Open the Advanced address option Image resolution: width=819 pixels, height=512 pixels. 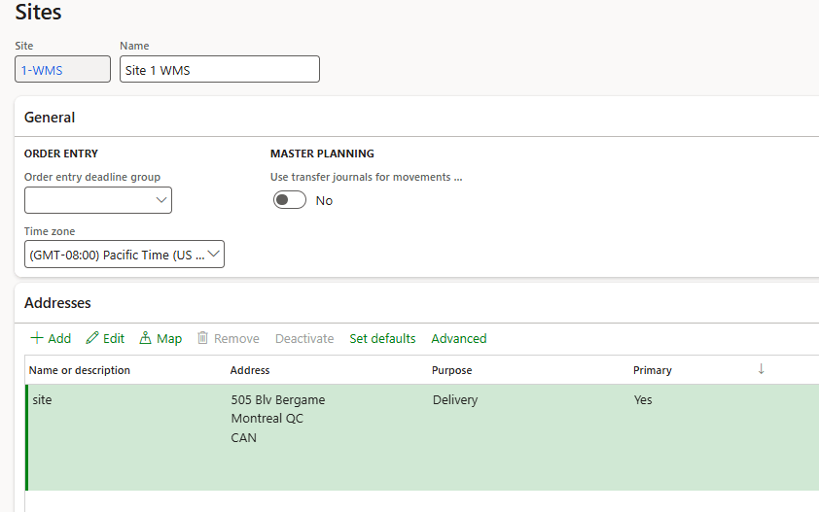[x=458, y=338]
